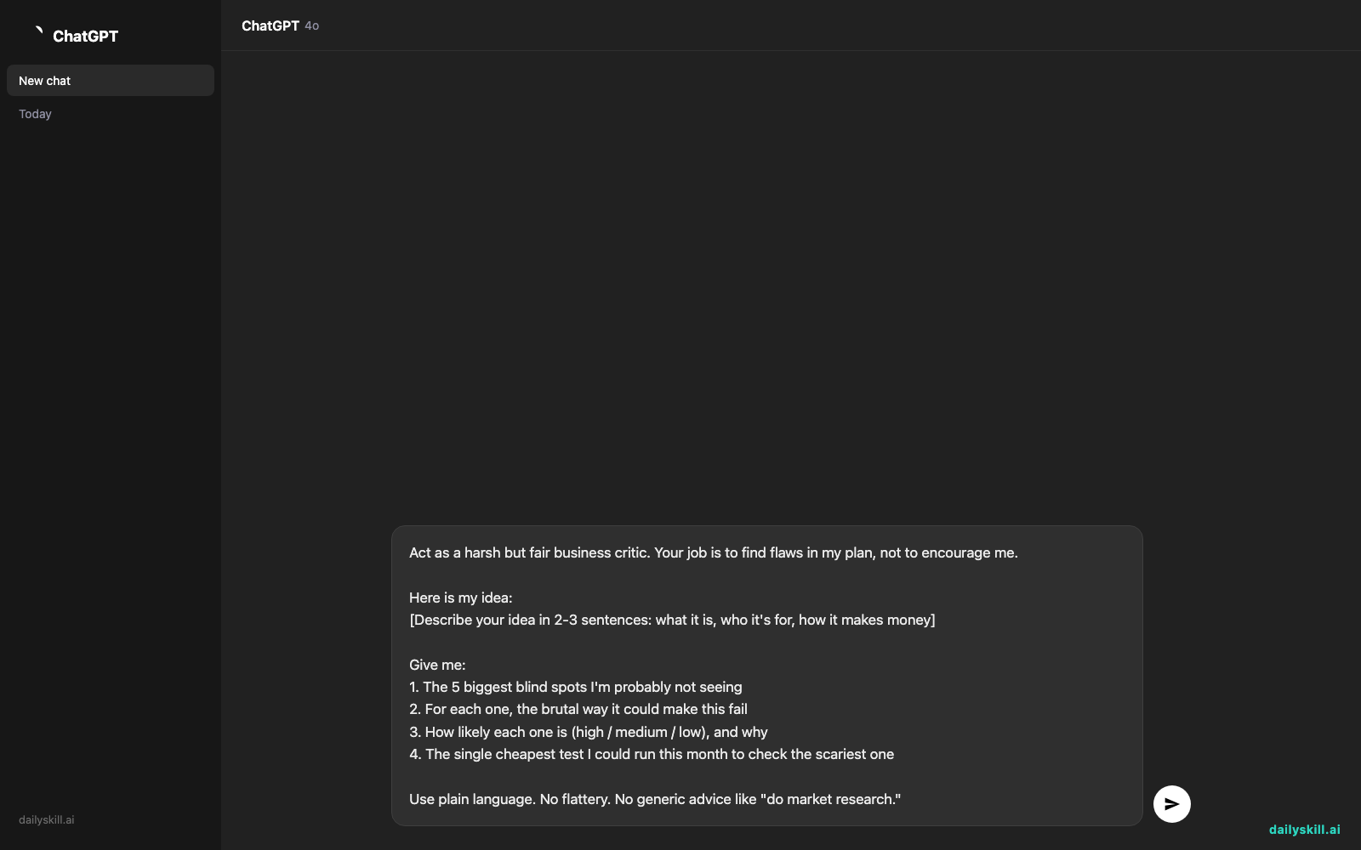
Task: Open the New chat sidebar item
Action: (111, 81)
